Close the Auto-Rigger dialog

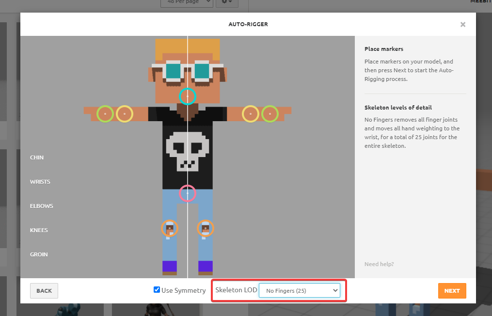pos(463,25)
